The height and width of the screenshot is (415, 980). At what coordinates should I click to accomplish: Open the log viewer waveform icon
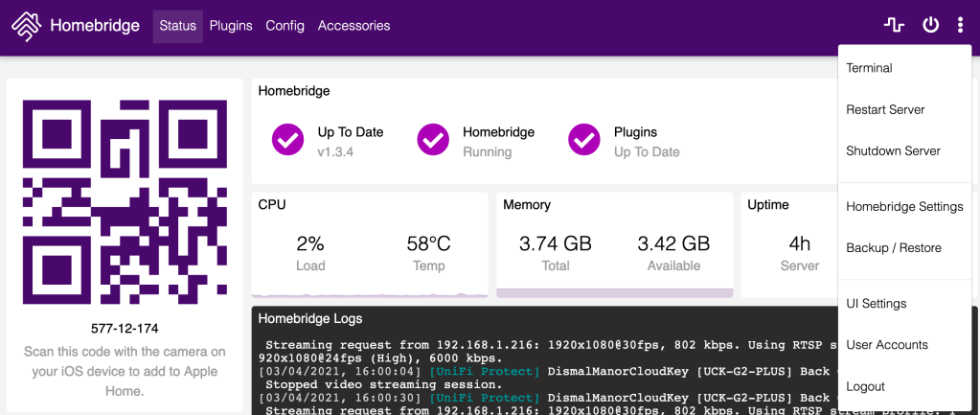coord(894,26)
